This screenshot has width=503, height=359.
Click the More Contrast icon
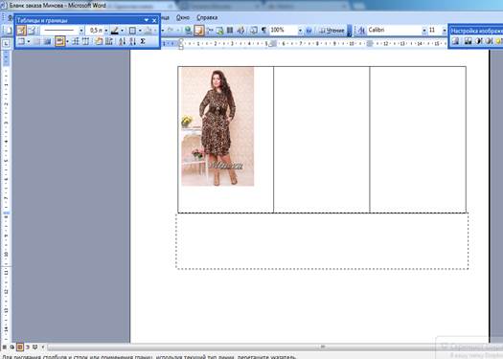point(478,41)
